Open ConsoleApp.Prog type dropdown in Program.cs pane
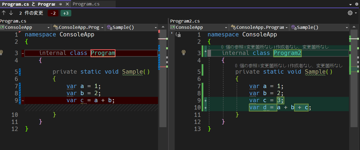This screenshot has width=360, height=150. 102,27
